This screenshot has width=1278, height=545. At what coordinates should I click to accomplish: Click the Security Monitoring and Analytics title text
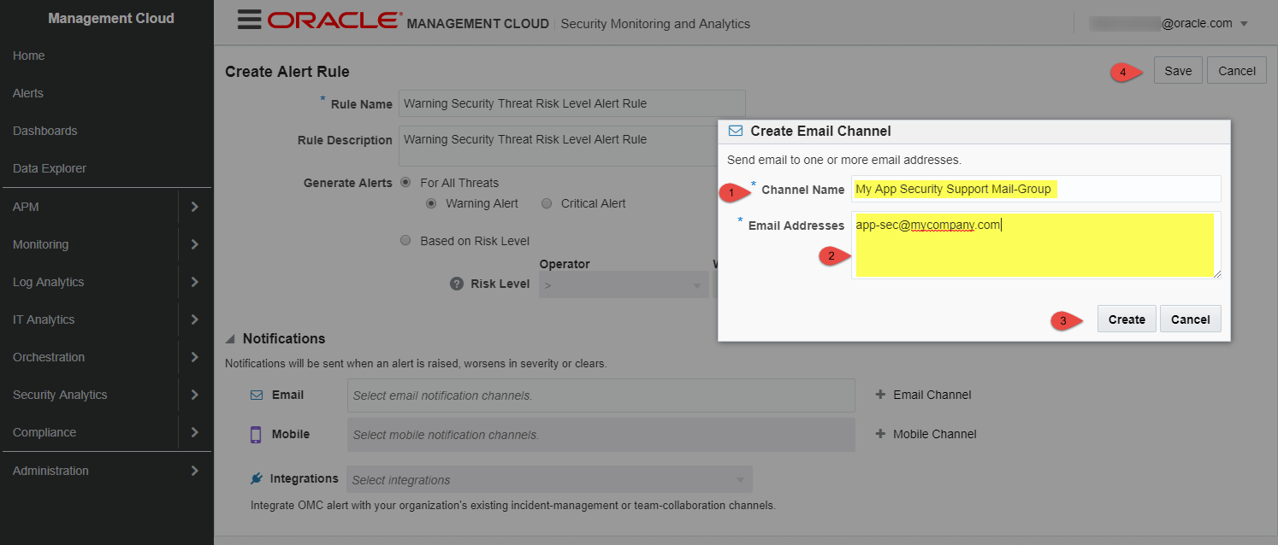point(655,24)
